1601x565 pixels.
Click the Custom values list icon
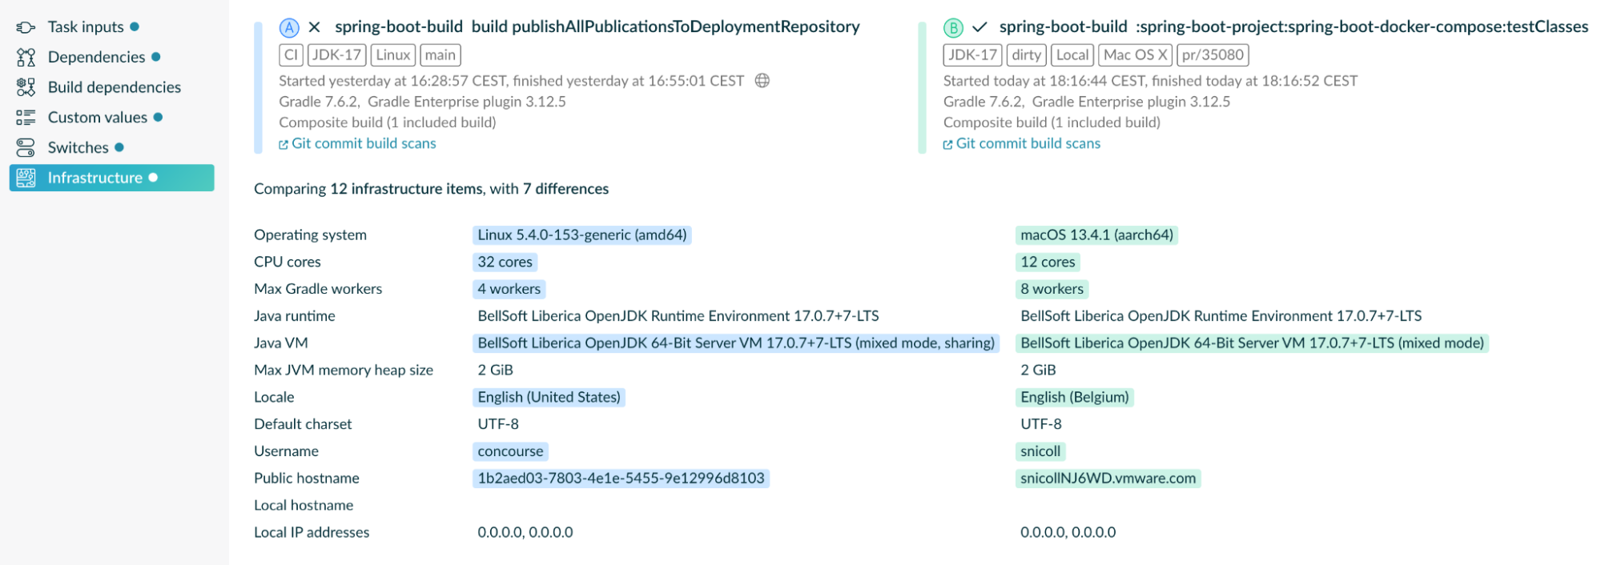click(x=26, y=118)
